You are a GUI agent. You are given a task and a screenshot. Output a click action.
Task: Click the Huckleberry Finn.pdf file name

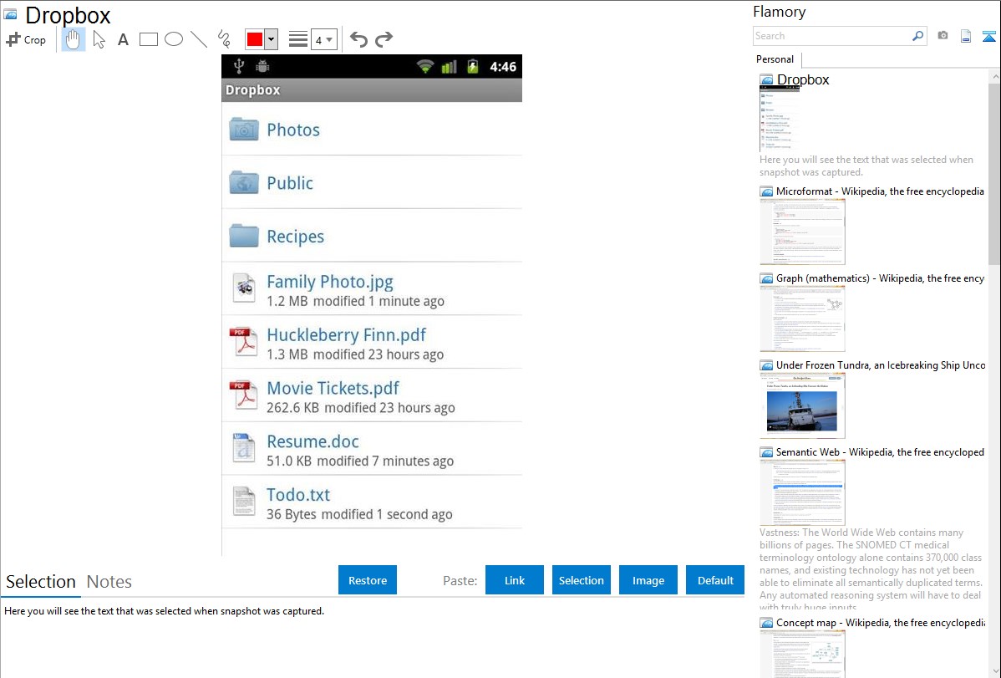point(346,335)
